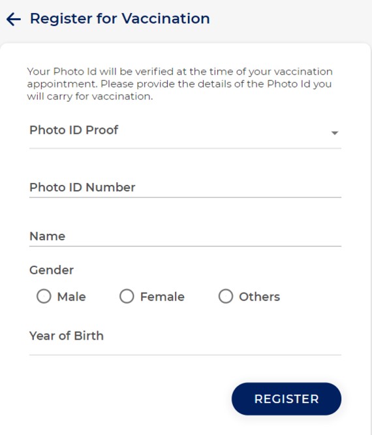Focus the Photo ID Number input field
This screenshot has width=372, height=435.
tap(185, 187)
